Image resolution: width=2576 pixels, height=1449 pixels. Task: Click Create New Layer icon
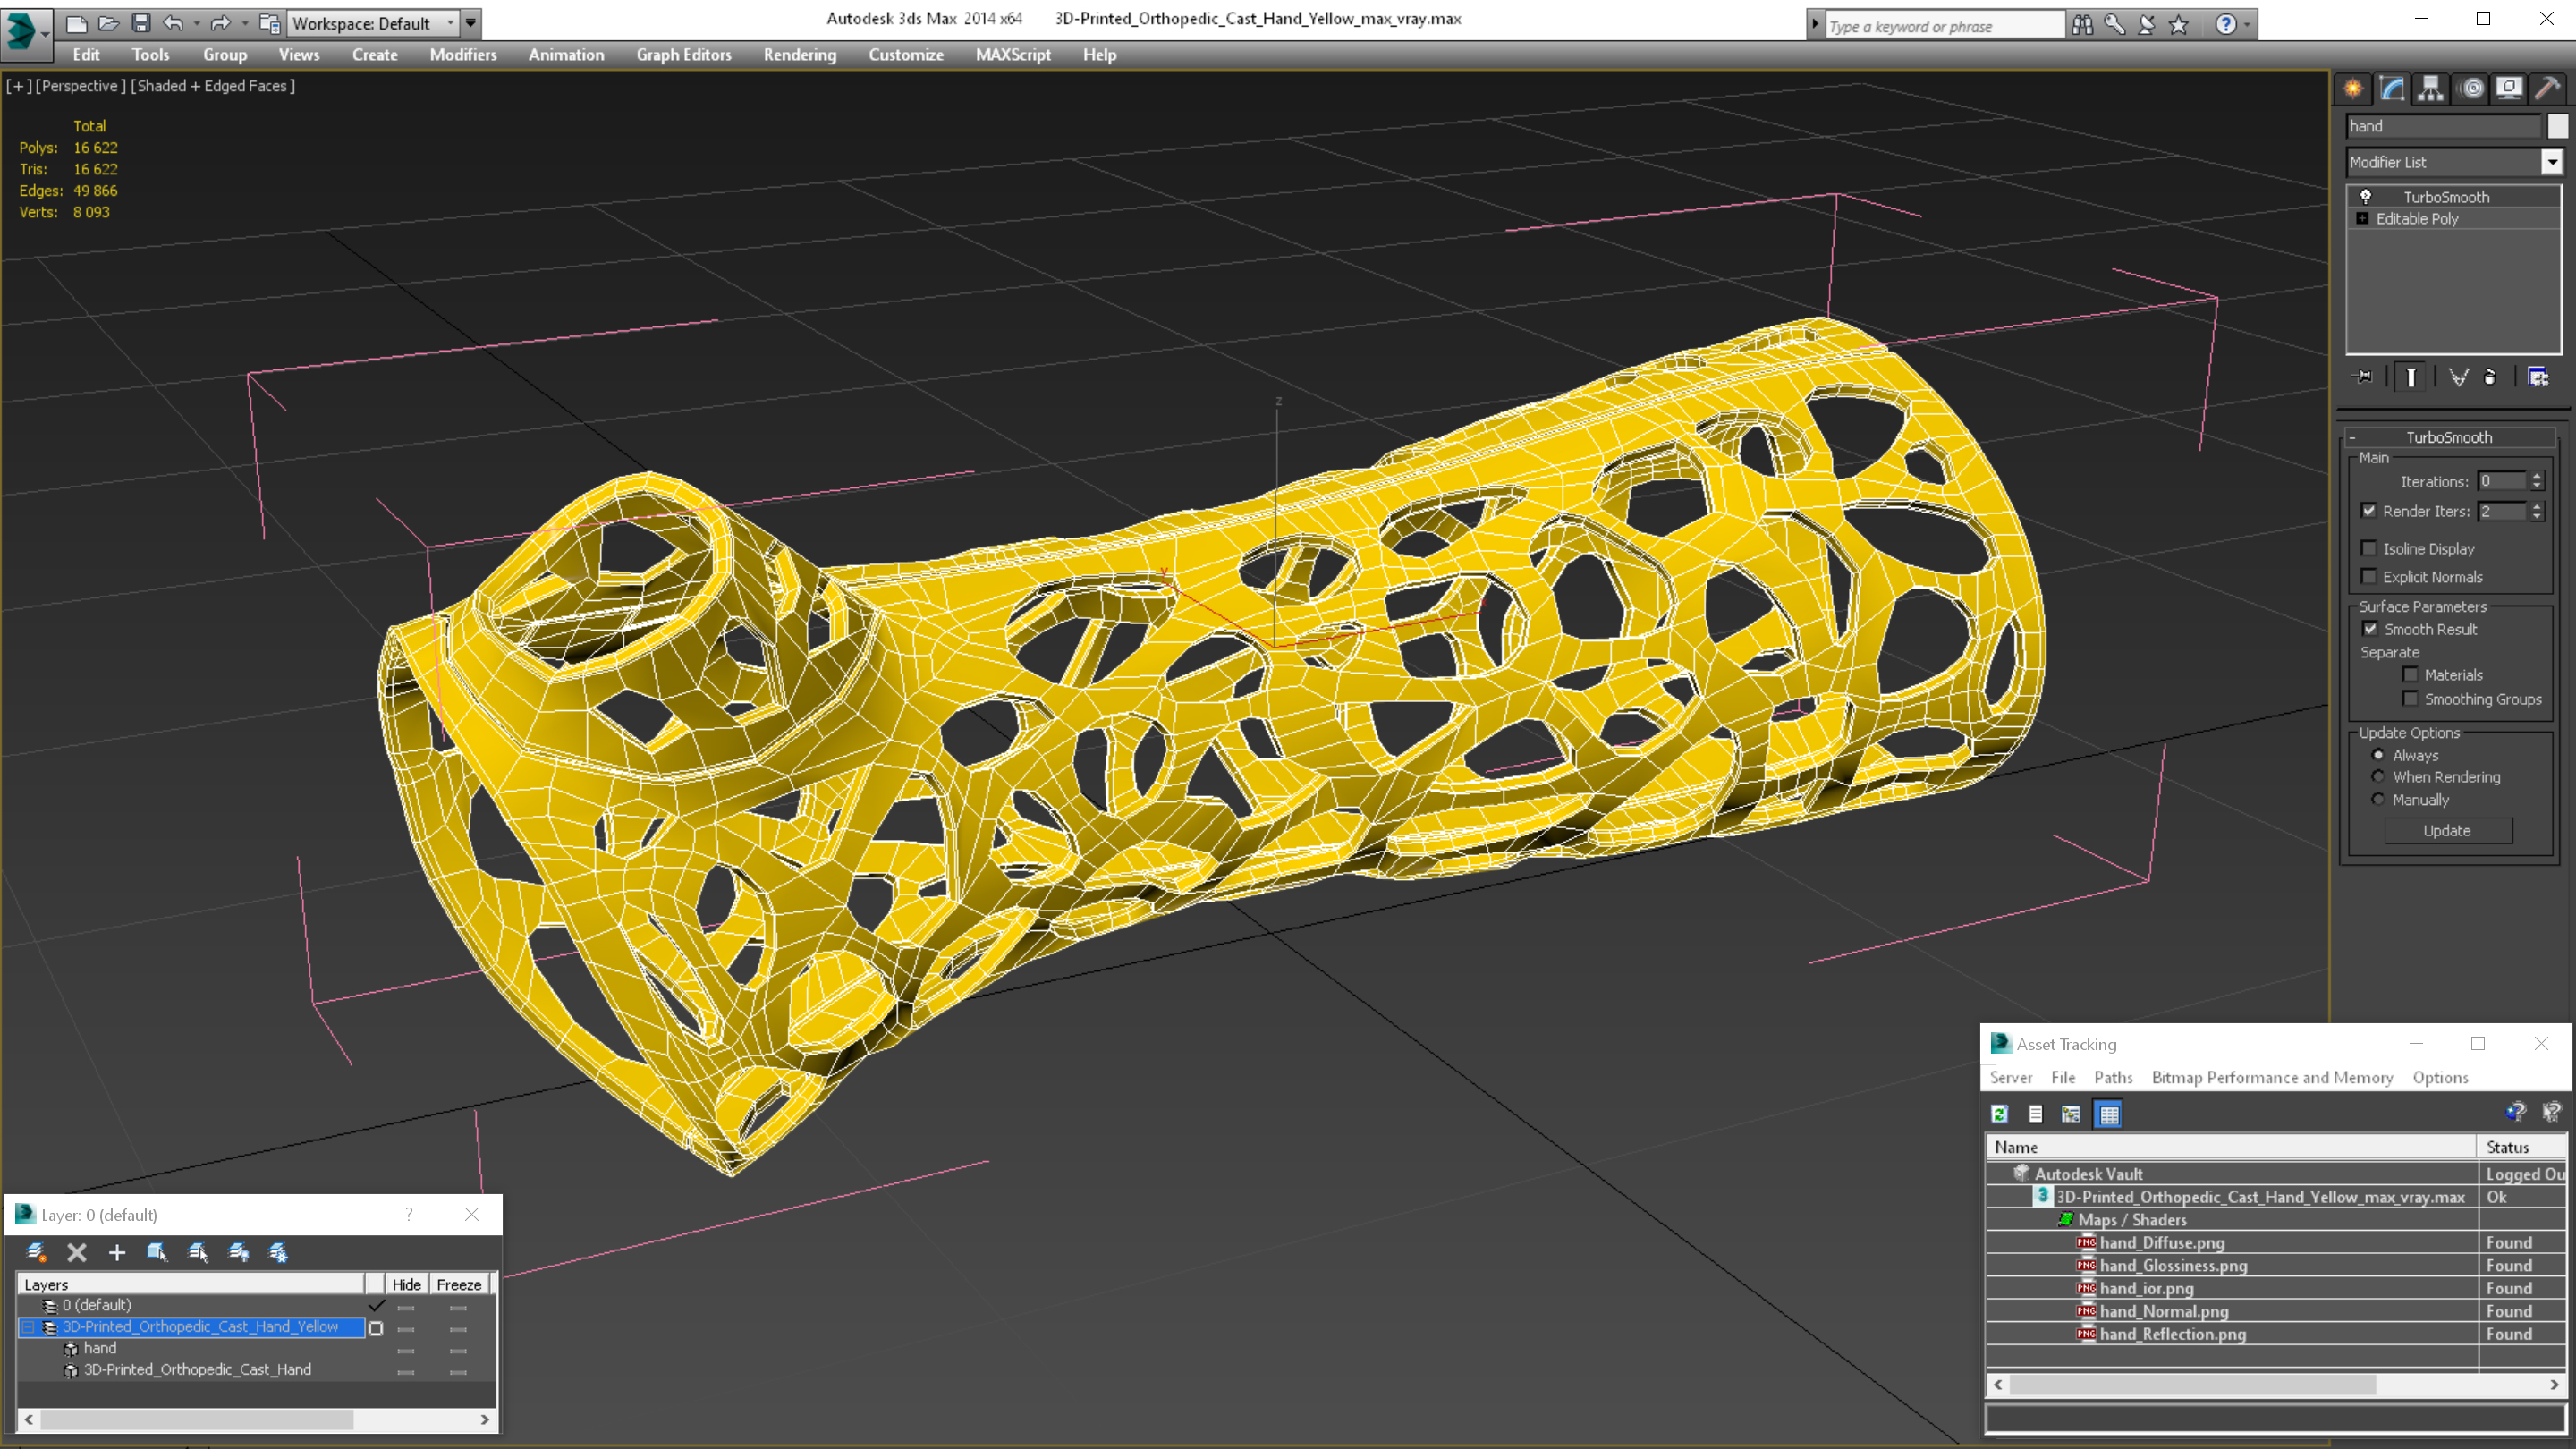point(36,1252)
